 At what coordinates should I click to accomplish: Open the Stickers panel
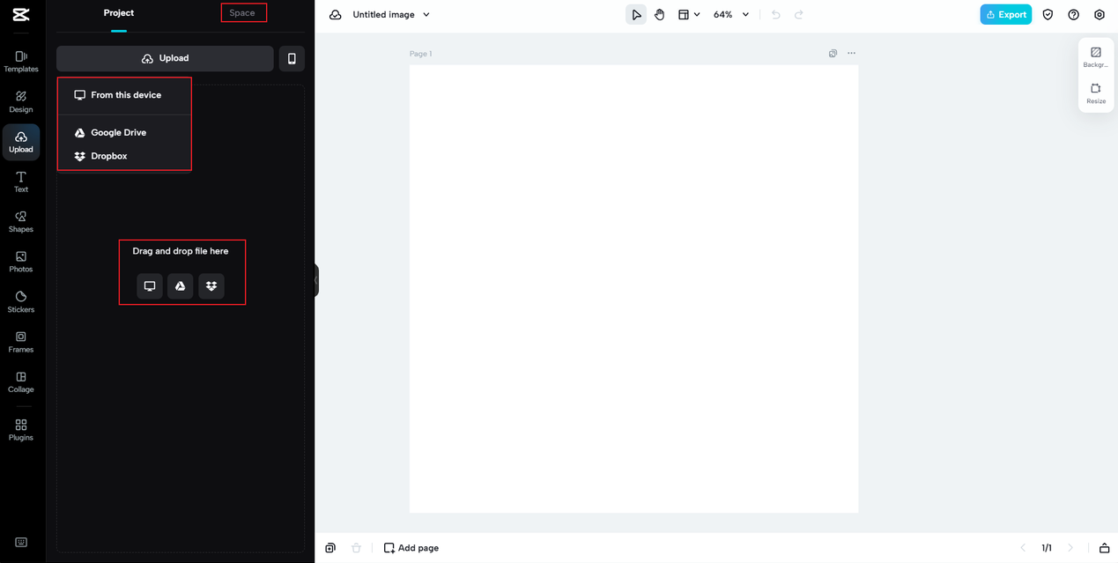coord(21,301)
